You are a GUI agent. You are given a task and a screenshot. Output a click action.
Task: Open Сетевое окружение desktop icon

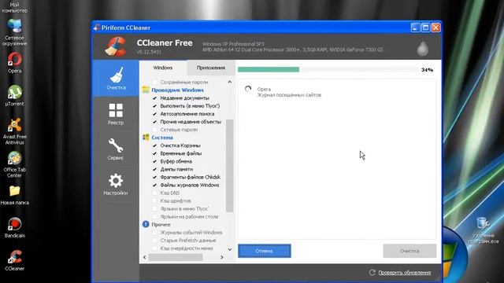tap(14, 32)
